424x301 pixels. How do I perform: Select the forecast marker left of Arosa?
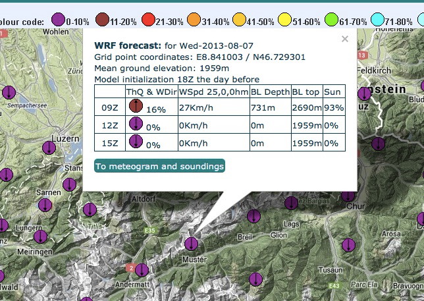[x=348, y=245]
